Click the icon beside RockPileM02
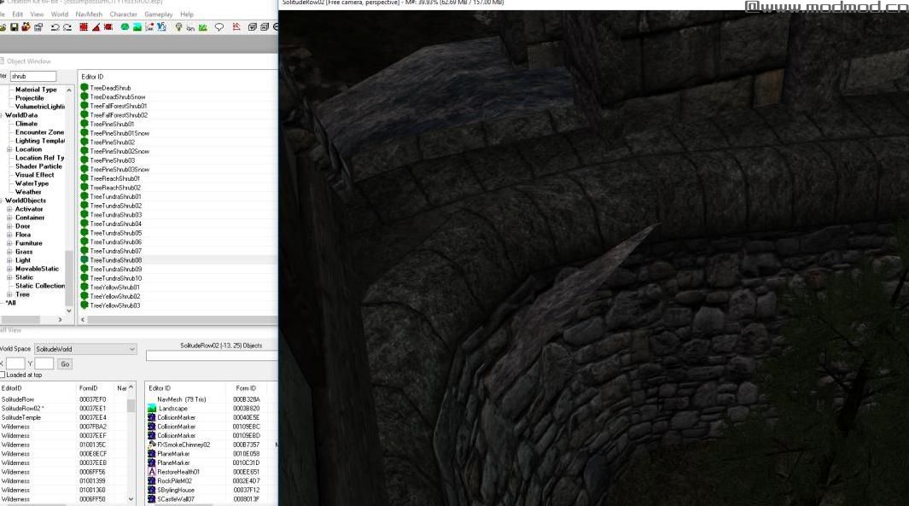Screen dimensions: 909x506 tap(152, 480)
